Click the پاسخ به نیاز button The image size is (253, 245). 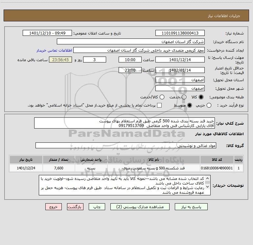pyautogui.click(x=191, y=207)
